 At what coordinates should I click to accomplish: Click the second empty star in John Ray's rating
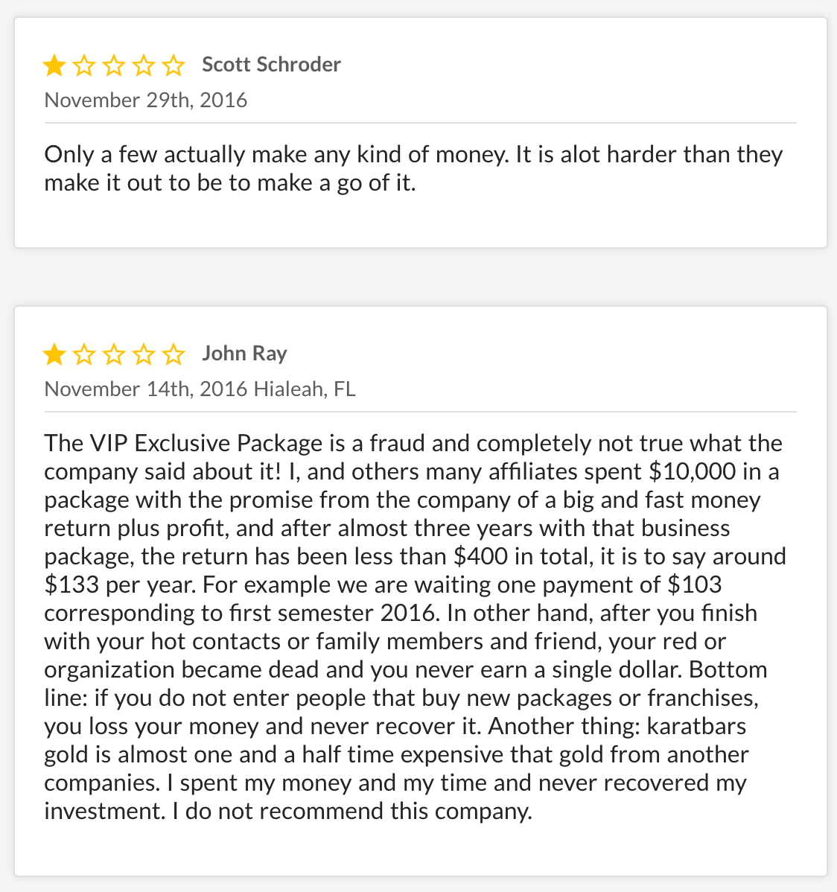click(84, 354)
